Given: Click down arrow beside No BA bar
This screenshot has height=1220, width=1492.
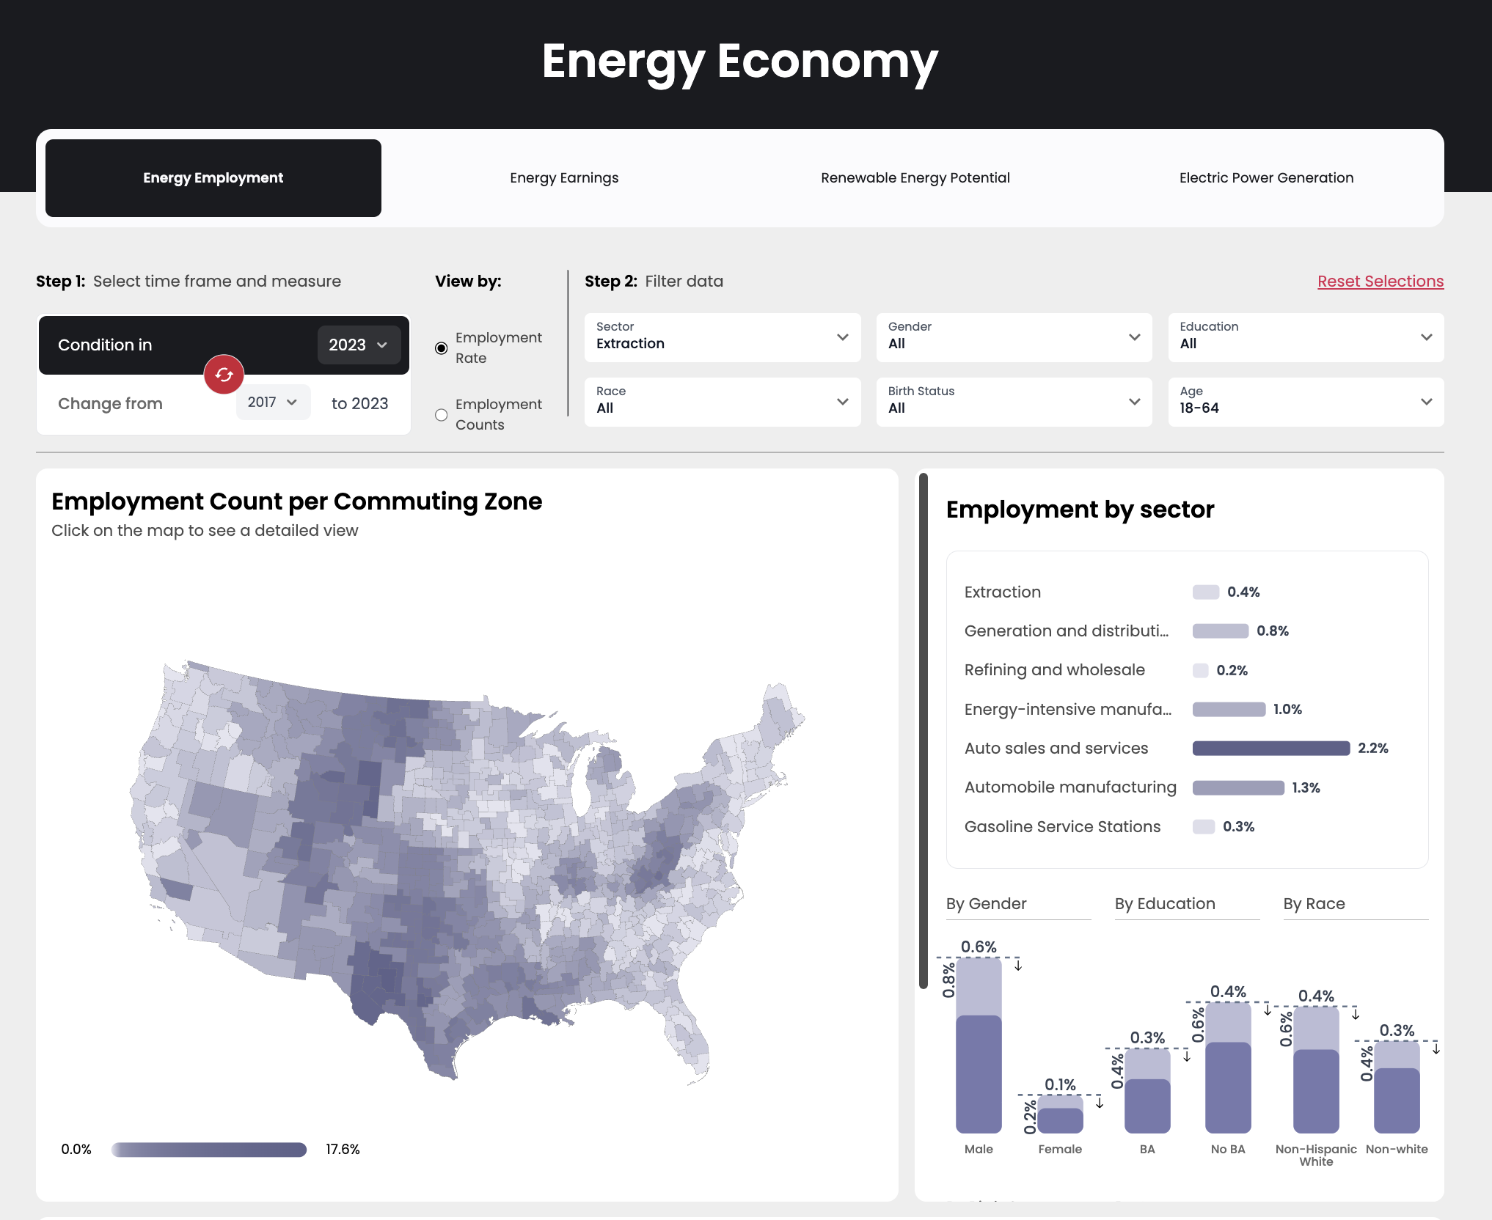Looking at the screenshot, I should 1267,1010.
